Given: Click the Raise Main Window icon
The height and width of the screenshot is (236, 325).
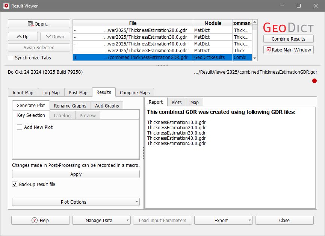Looking at the screenshot, I should [268, 49].
